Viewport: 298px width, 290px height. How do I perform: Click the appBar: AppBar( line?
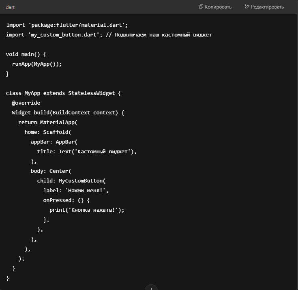pyautogui.click(x=54, y=142)
